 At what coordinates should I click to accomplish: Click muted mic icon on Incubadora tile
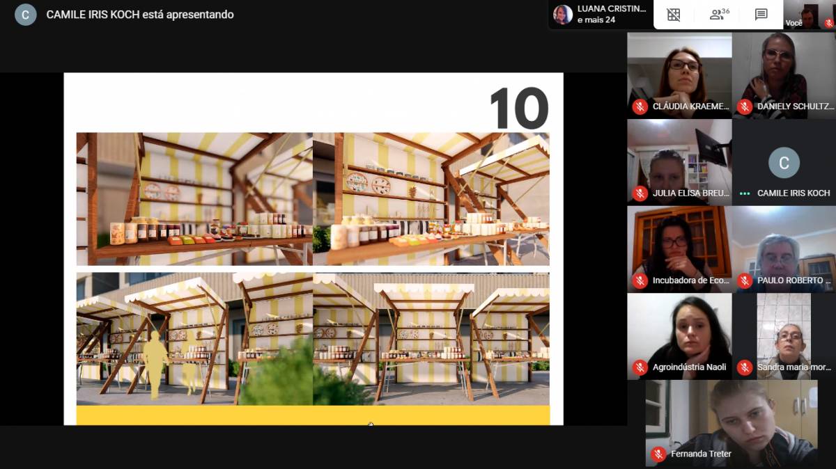pos(640,280)
